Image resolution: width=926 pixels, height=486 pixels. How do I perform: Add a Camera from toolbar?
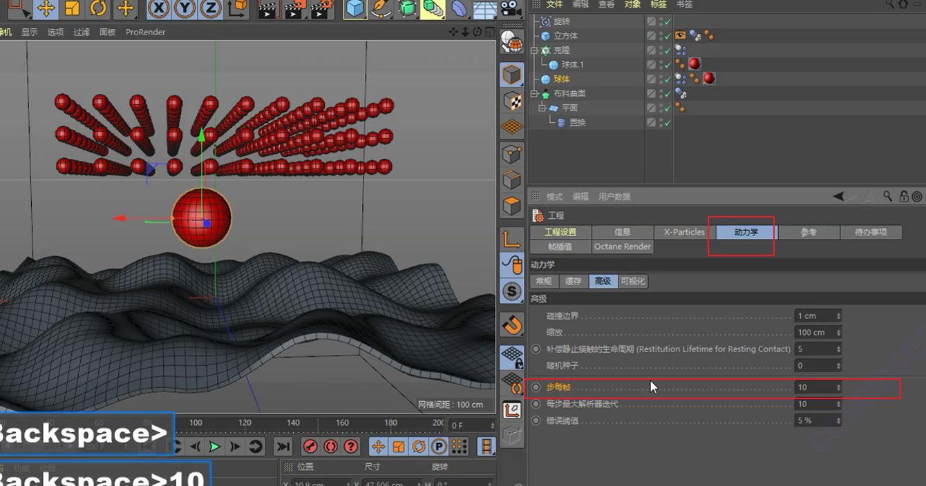[510, 9]
